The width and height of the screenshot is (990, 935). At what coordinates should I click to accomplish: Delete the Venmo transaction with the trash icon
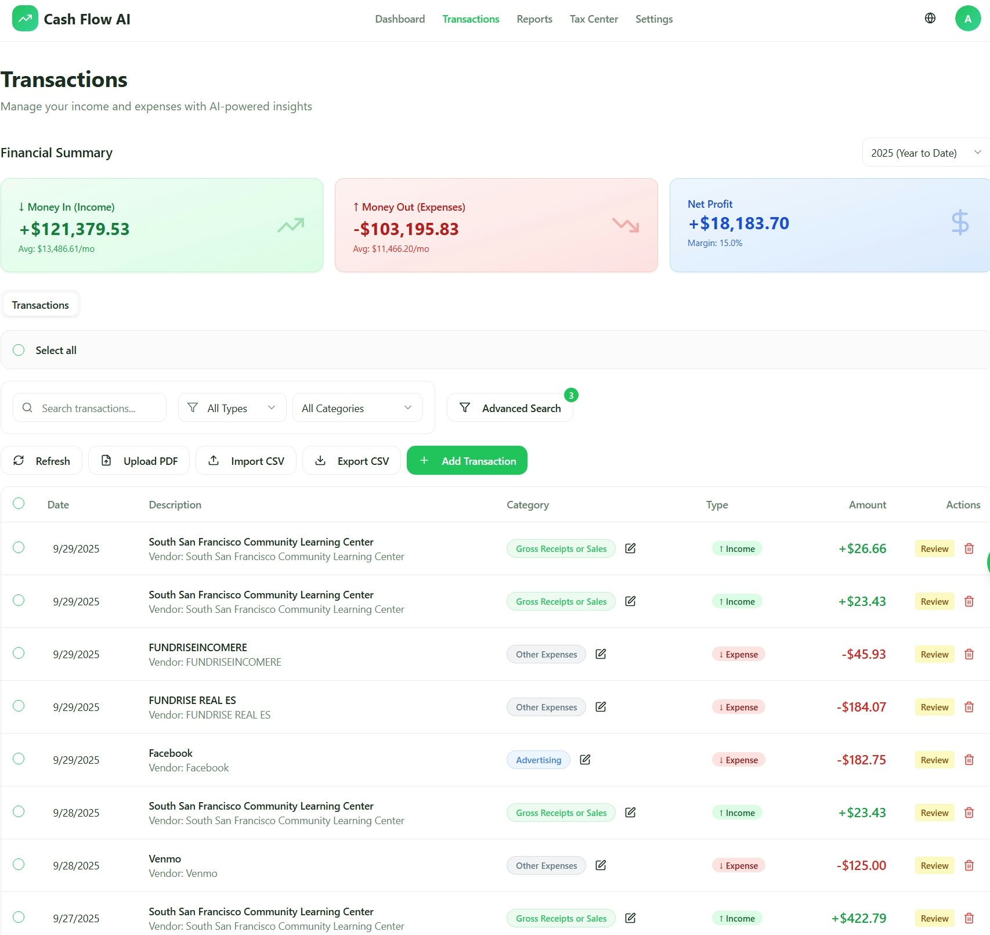point(969,865)
